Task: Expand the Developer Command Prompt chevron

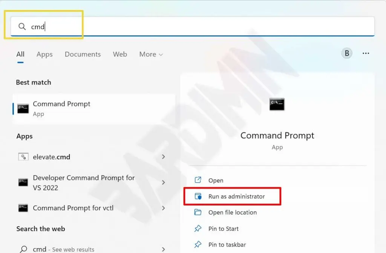Action: 164,182
